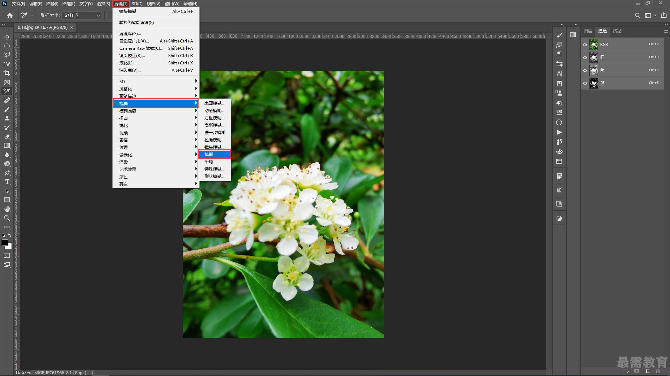This screenshot has width=670, height=376.
Task: Select the 蓝 channel thumbnail
Action: click(594, 83)
